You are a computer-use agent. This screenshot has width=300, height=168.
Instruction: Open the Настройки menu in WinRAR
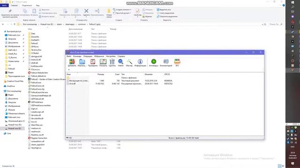pyautogui.click(x=111, y=56)
